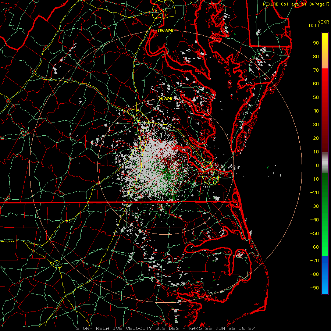Click the 90 value on velocity scale
This screenshot has width=331, height=331.
(x=316, y=43)
